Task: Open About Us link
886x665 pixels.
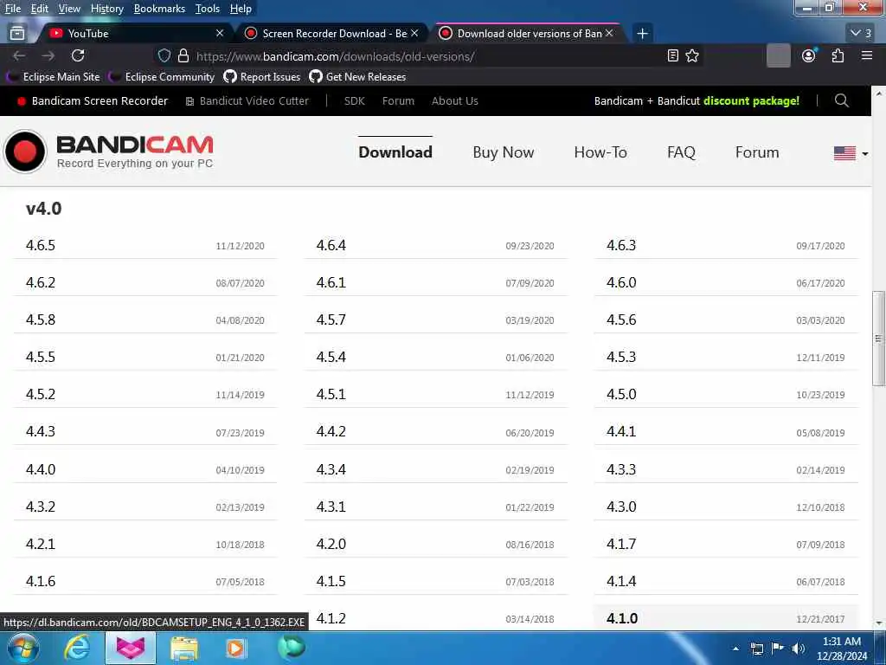Action: (x=455, y=100)
